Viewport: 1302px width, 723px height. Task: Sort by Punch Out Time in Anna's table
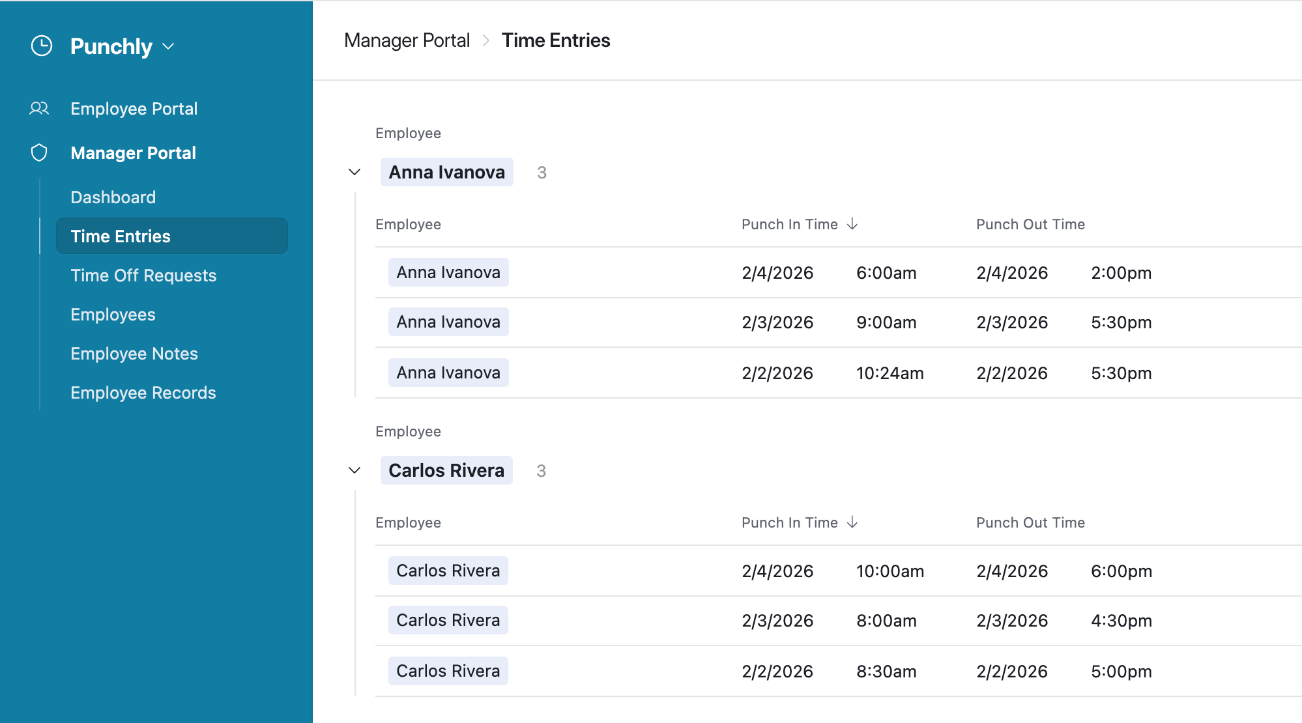[x=1030, y=224]
